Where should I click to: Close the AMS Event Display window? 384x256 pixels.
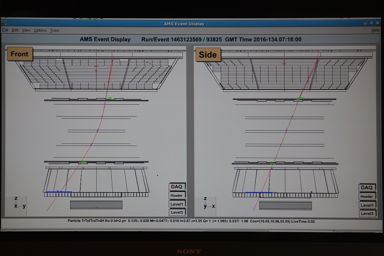[x=377, y=23]
